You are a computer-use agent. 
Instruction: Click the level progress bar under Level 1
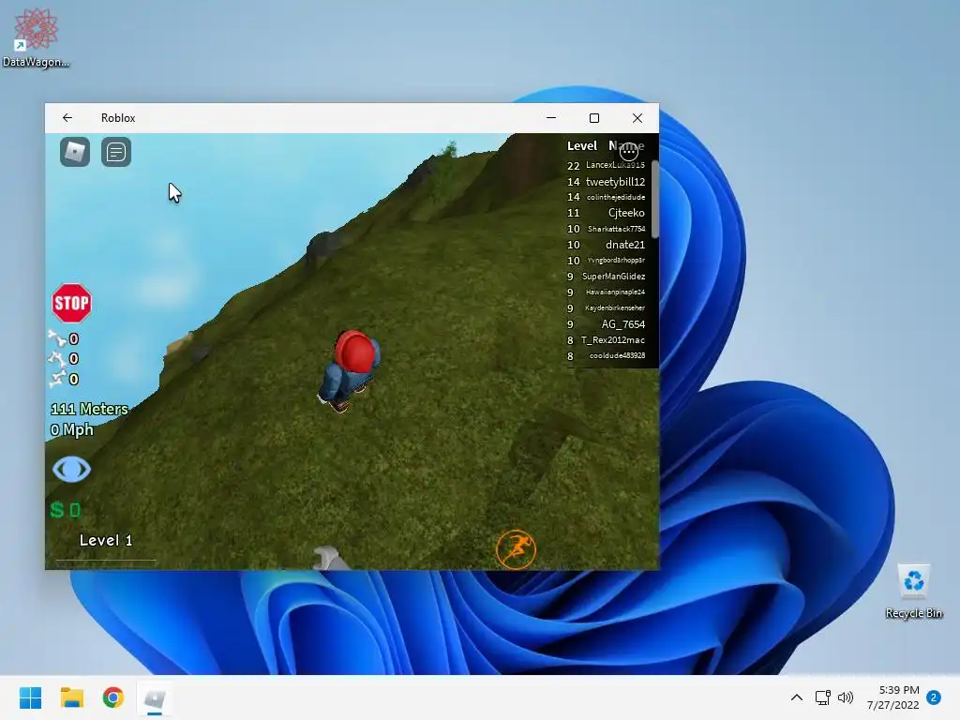[106, 560]
